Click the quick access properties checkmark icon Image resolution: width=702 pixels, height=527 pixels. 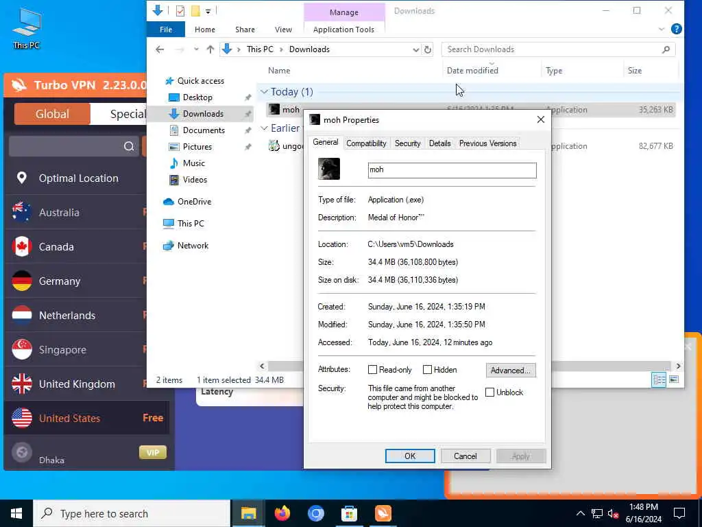(180, 11)
